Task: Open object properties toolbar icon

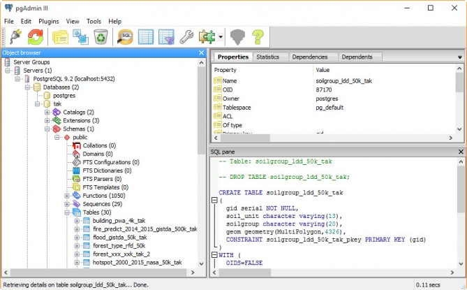Action: click(61, 37)
